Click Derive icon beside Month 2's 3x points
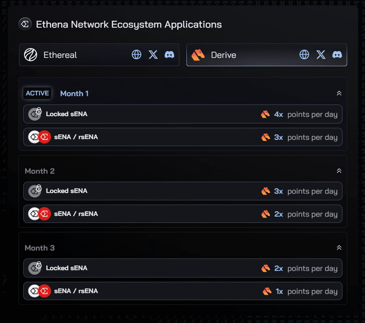The width and height of the screenshot is (365, 323). (x=266, y=191)
